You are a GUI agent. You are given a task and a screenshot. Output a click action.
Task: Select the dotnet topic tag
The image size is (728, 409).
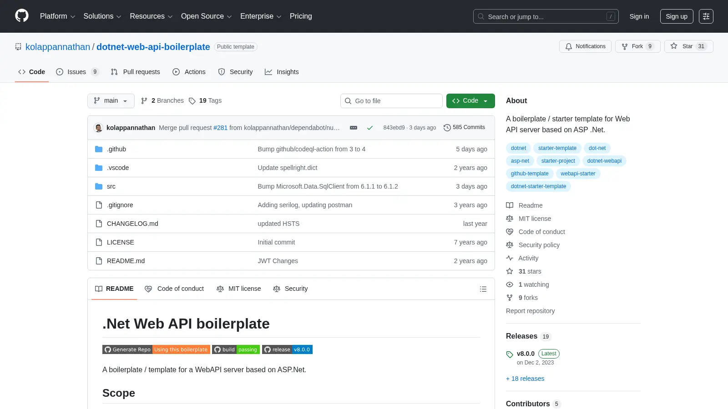(x=518, y=148)
